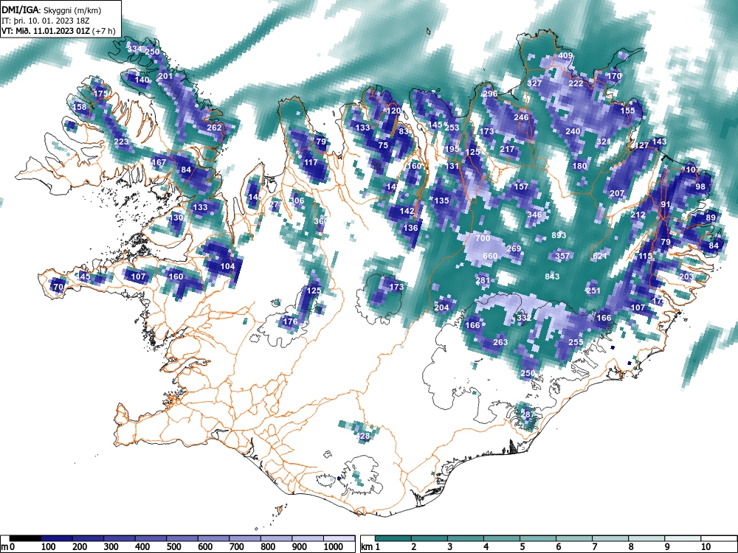Click the '1000' label on the metre legend
Viewport: 738px width, 553px height.
pyautogui.click(x=334, y=547)
